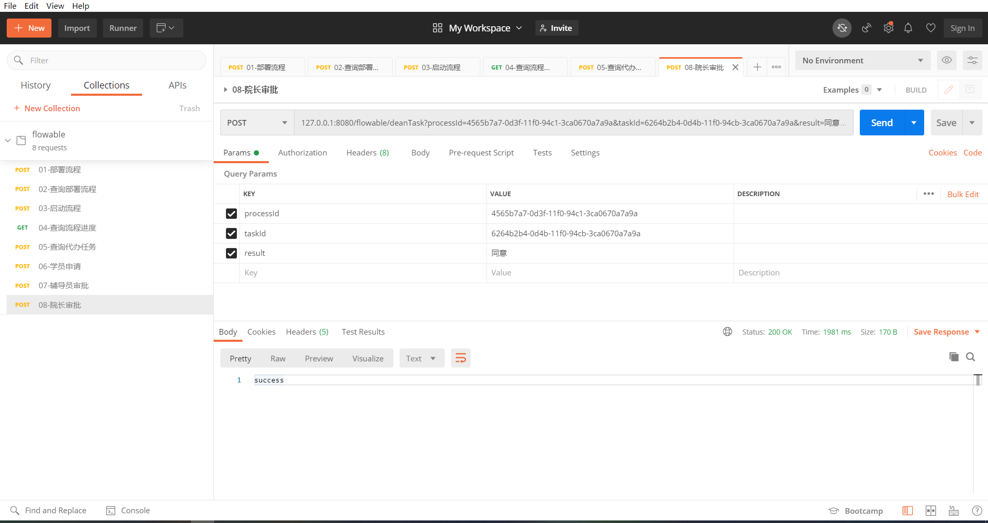Open the View menu
The width and height of the screenshot is (988, 523).
click(55, 6)
